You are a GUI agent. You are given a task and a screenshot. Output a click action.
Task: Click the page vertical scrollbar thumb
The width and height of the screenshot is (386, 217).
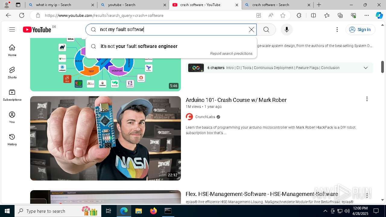382,67
